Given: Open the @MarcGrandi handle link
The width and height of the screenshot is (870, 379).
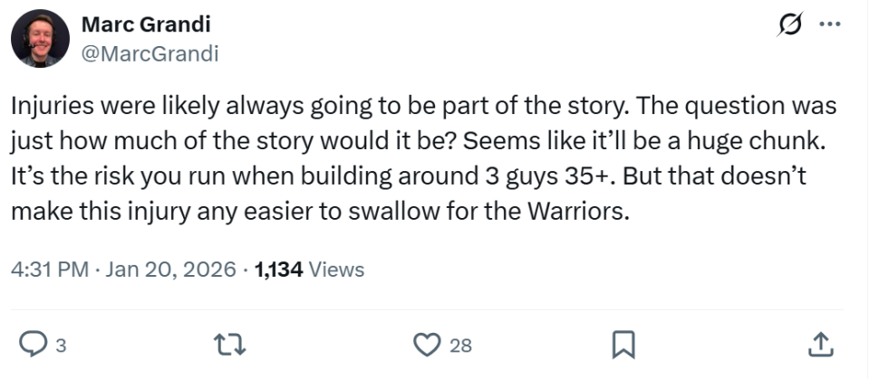Looking at the screenshot, I should 150,53.
